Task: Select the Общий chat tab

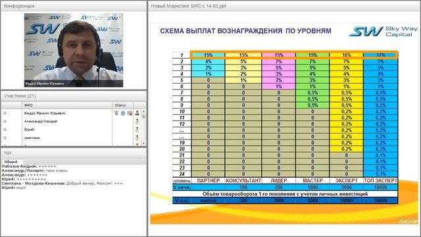Action: (11, 162)
